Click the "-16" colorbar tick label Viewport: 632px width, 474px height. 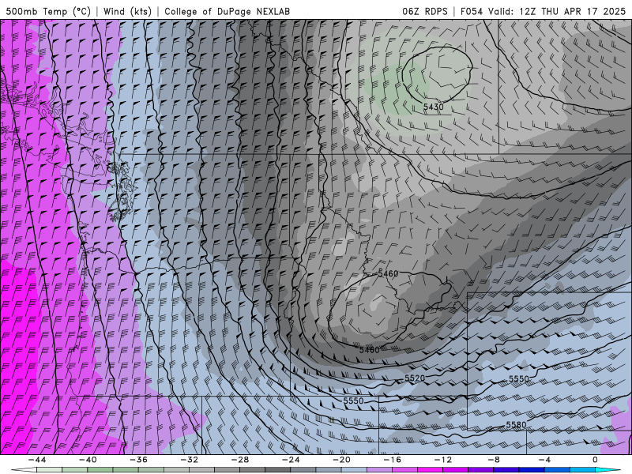393,460
